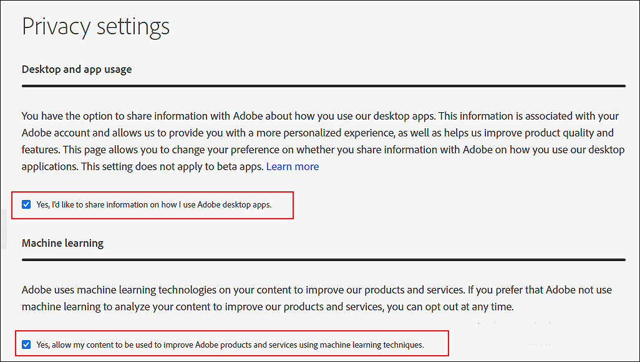Click the word "applications" before "This setting"
640x362 pixels.
coord(50,166)
